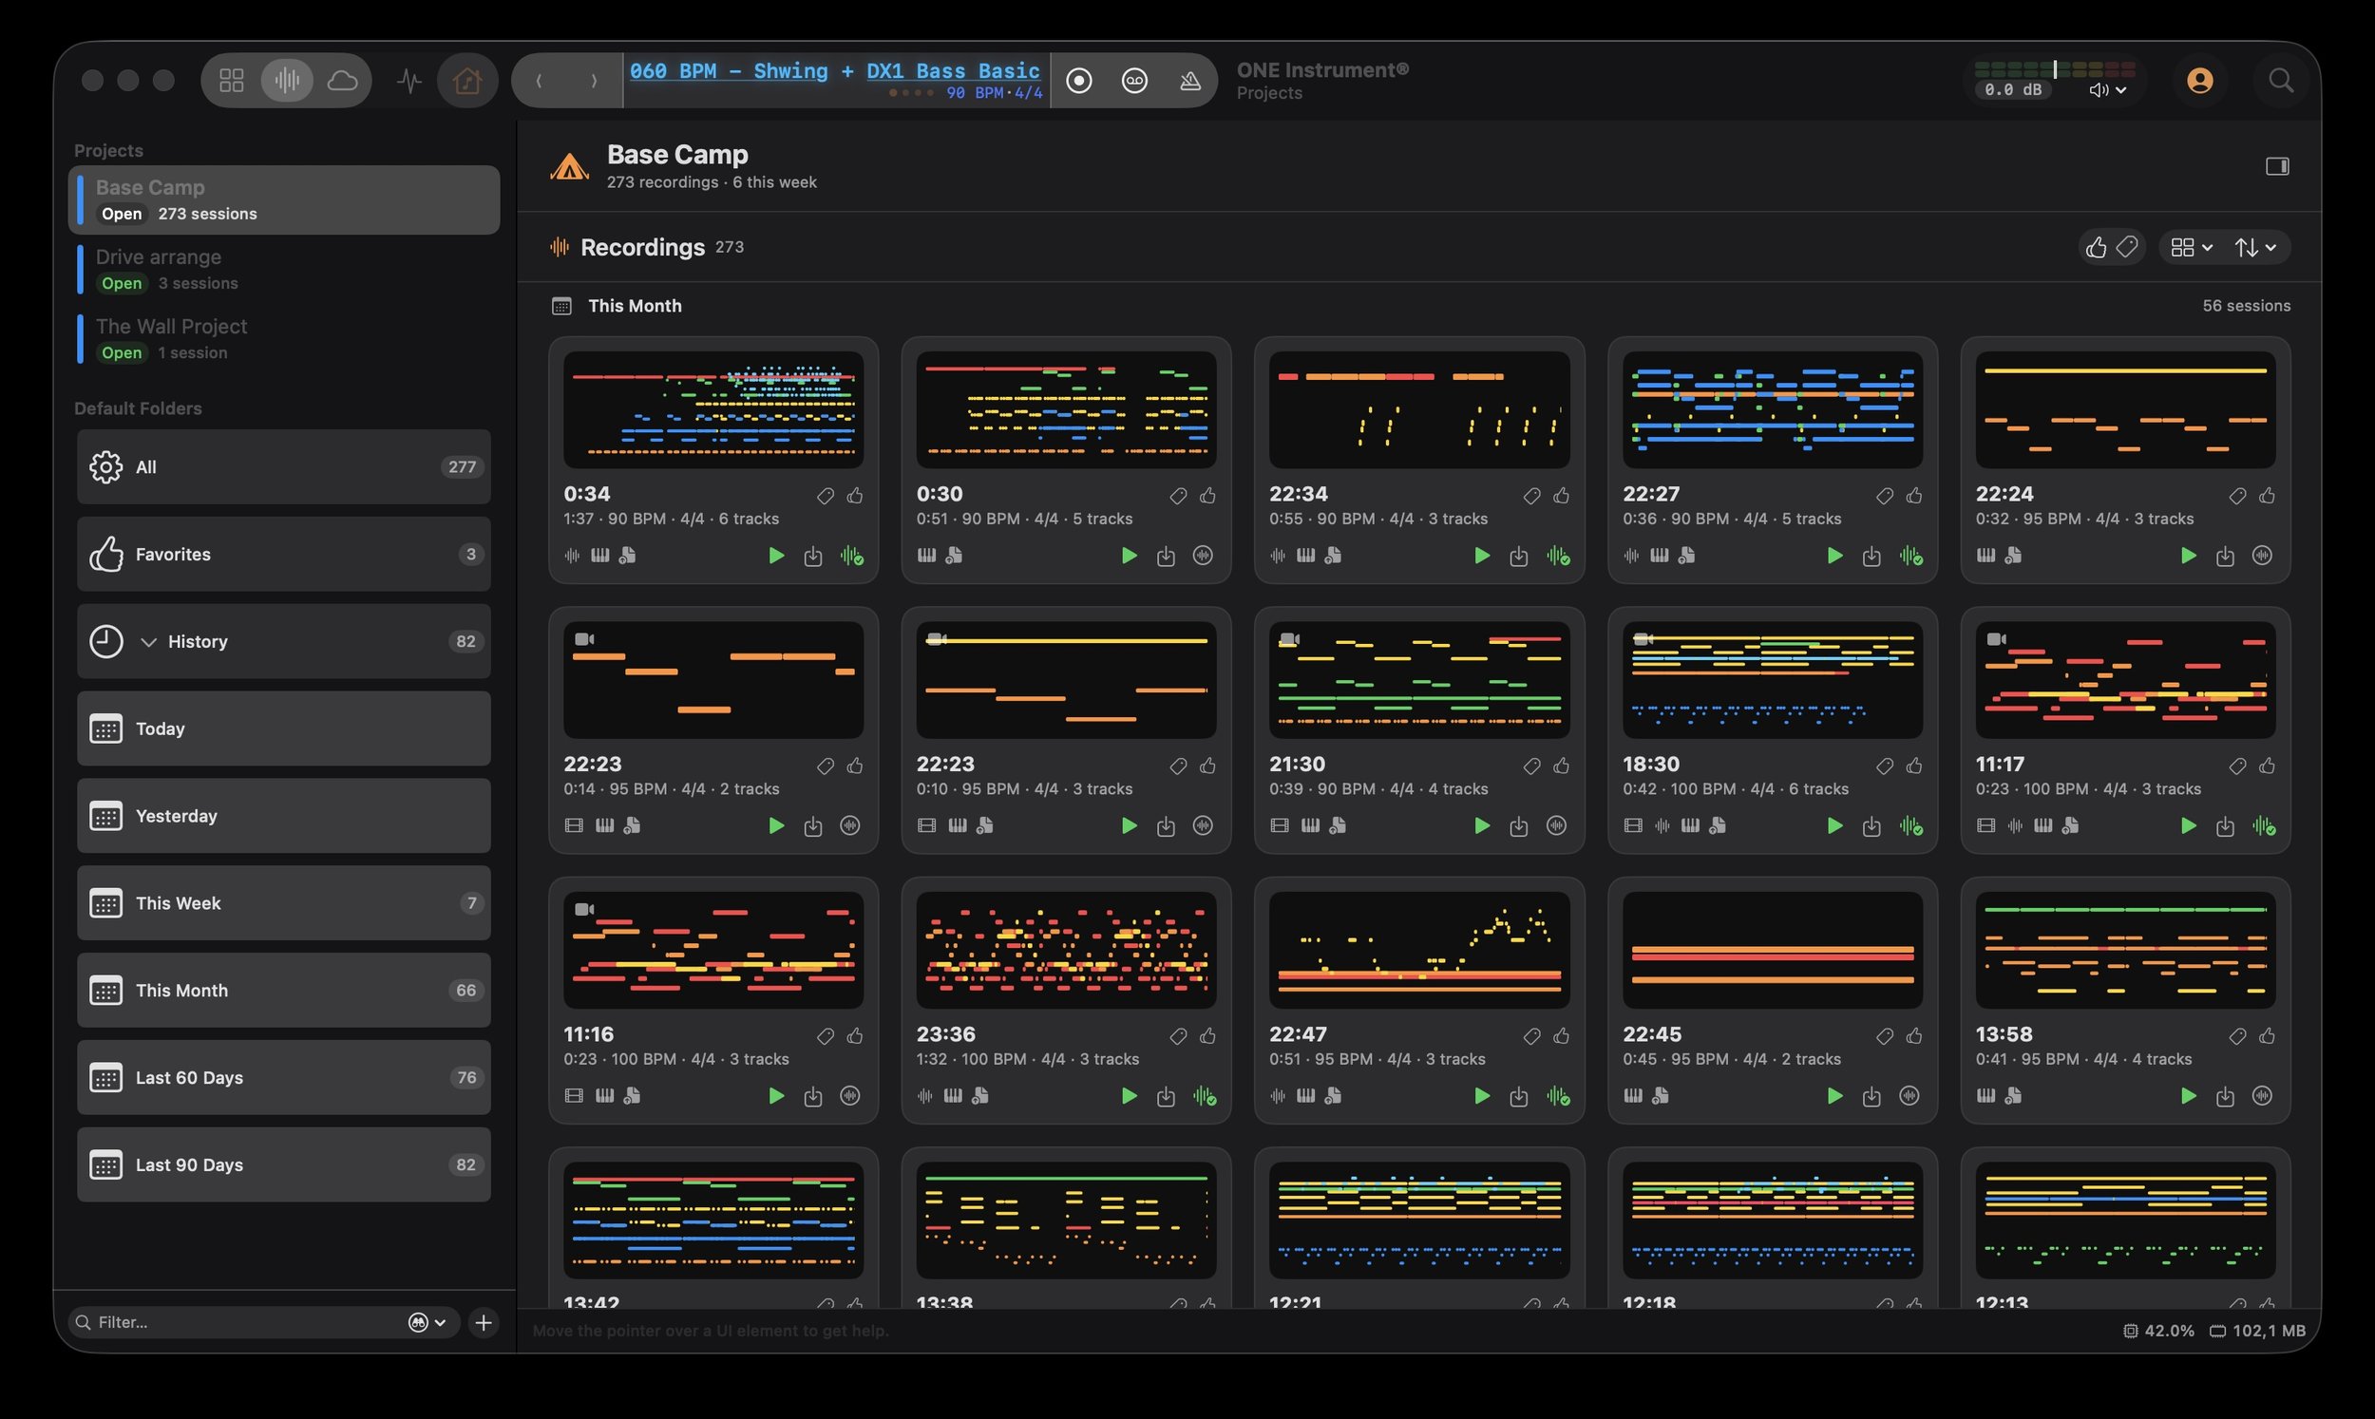
Task: Toggle the right sidebar panel icon
Action: tap(2276, 166)
